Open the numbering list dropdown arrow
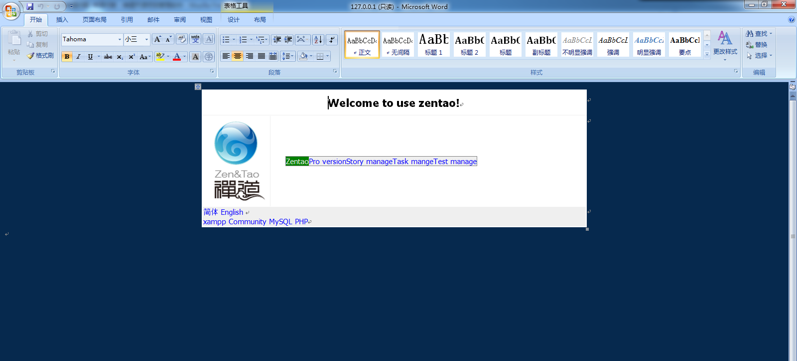The width and height of the screenshot is (797, 361). [251, 40]
